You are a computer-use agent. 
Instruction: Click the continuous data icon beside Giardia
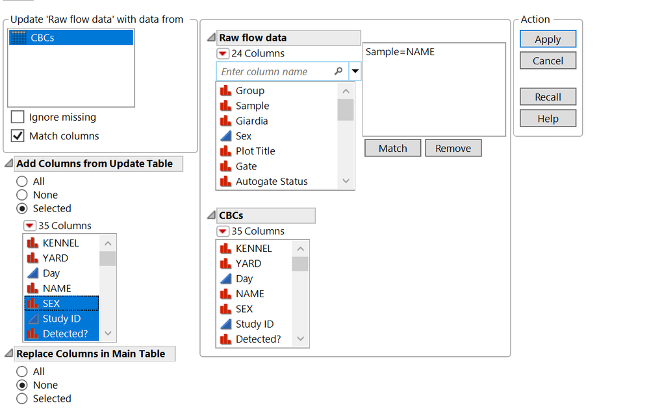point(225,121)
